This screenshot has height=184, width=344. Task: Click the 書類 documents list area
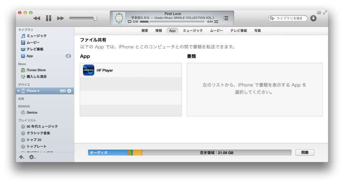(255, 90)
